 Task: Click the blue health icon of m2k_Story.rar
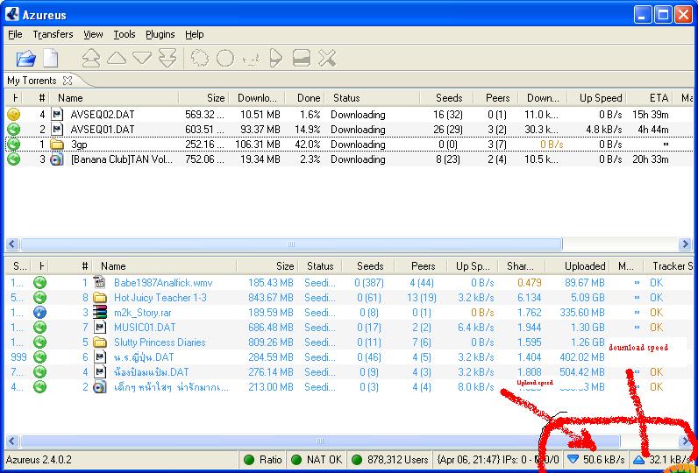coord(40,313)
